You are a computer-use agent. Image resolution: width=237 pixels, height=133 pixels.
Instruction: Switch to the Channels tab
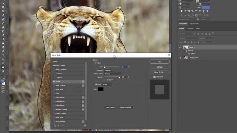[190, 28]
